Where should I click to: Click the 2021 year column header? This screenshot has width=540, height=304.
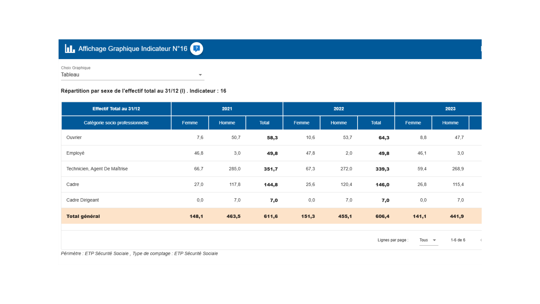pyautogui.click(x=227, y=109)
